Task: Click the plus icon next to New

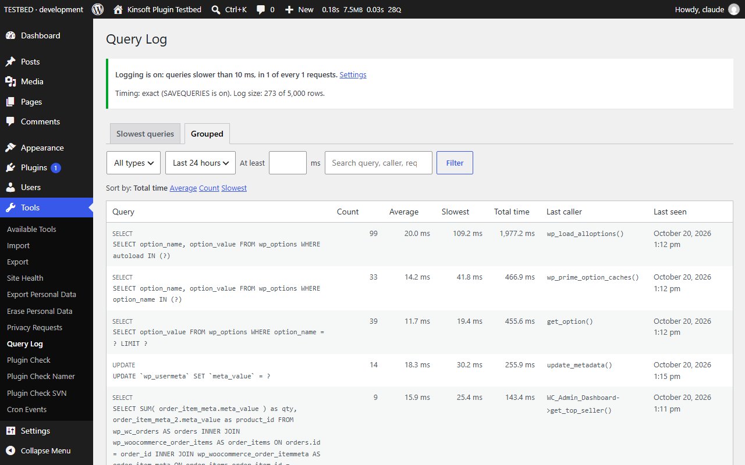Action: click(x=289, y=9)
